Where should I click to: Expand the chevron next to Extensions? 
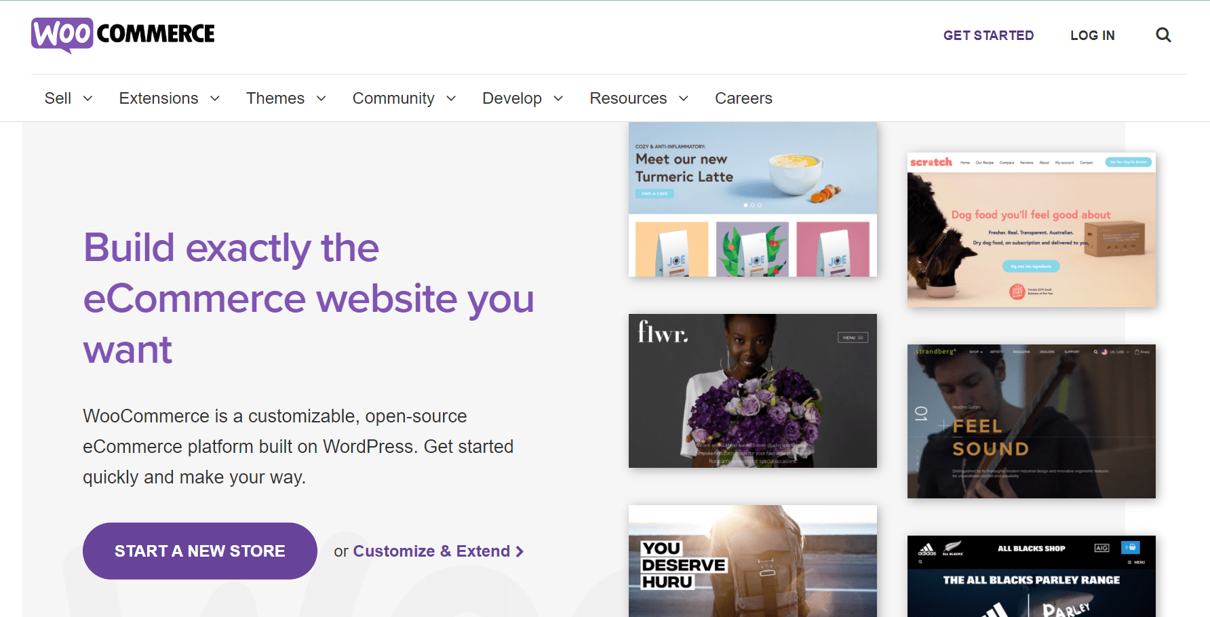tap(215, 99)
